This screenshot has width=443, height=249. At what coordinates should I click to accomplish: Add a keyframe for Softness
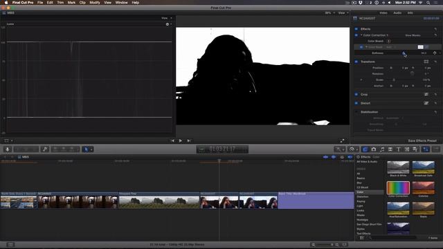click(435, 53)
